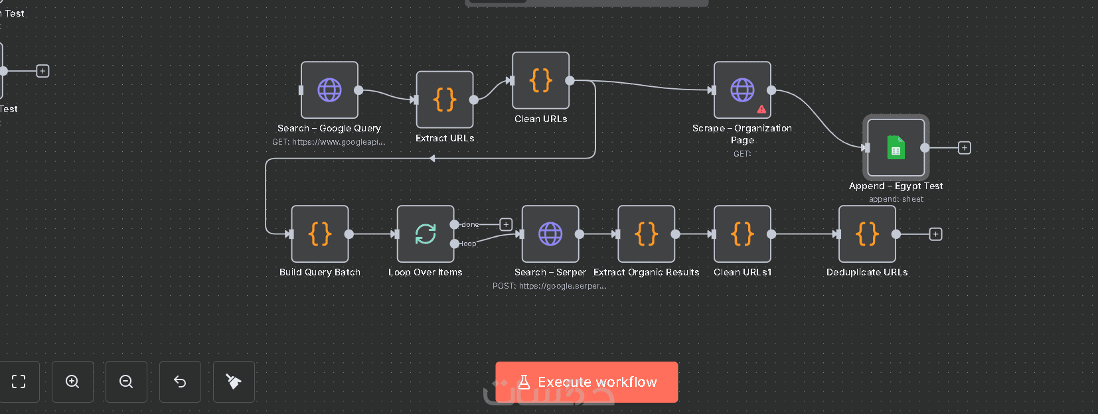Image resolution: width=1098 pixels, height=414 pixels.
Task: Open the Clean URLs code node
Action: (x=540, y=80)
